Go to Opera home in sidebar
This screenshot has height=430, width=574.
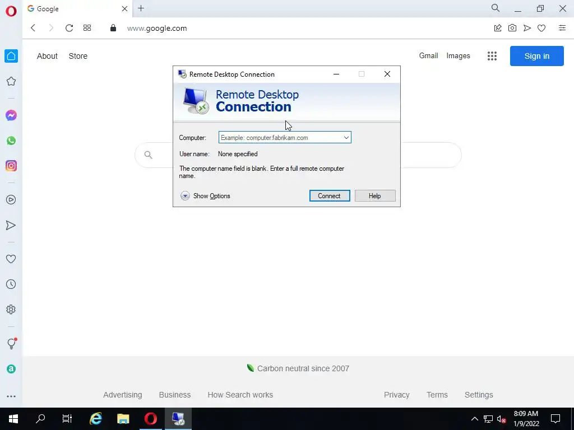(11, 56)
